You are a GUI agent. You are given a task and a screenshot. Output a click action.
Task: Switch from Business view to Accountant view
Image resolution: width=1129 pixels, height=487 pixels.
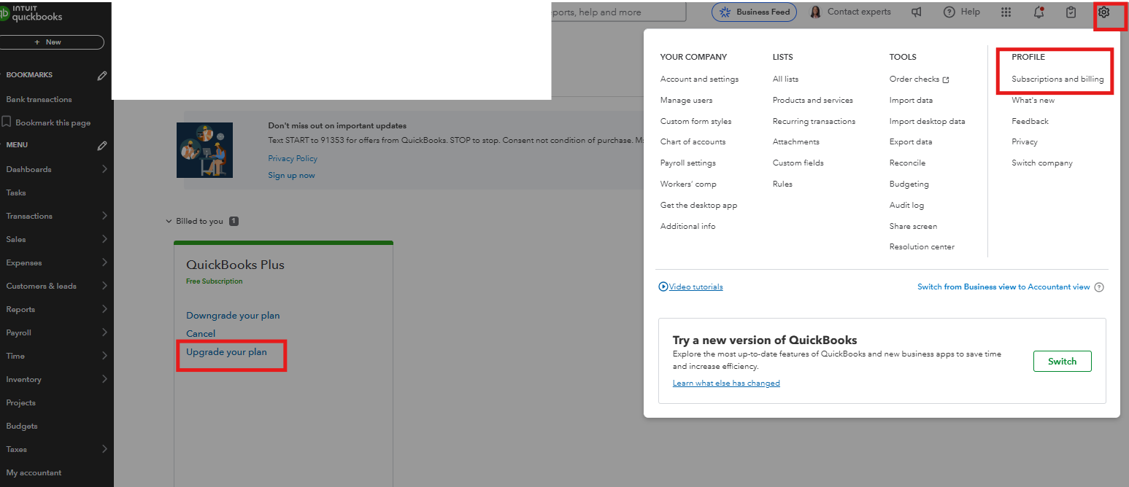point(1003,287)
